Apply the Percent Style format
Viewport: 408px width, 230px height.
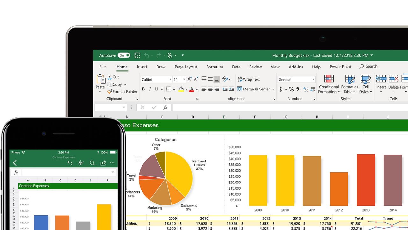(291, 89)
